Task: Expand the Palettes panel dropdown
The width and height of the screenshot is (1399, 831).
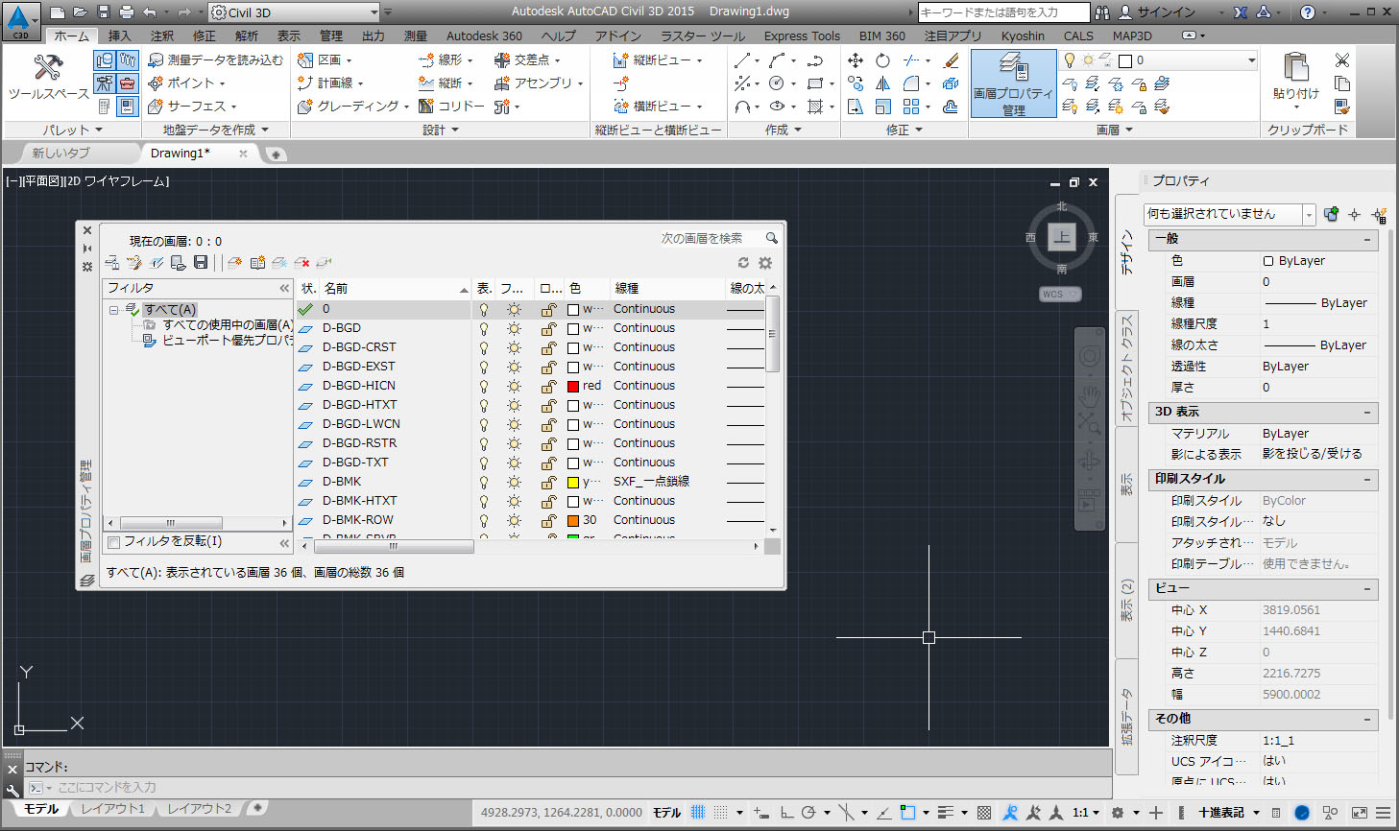Action: click(72, 130)
